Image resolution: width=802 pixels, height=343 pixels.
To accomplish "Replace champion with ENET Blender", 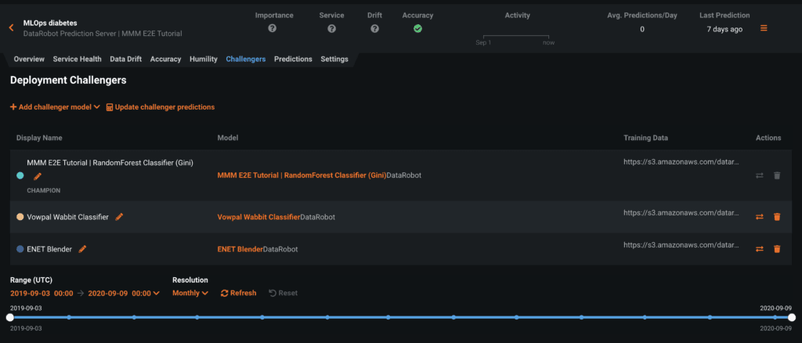I will tap(760, 249).
